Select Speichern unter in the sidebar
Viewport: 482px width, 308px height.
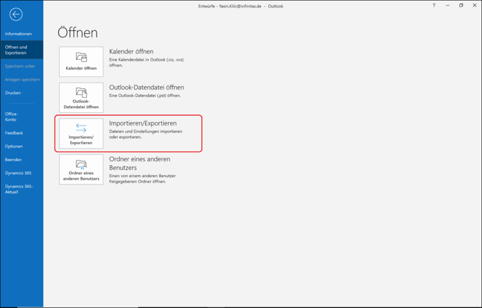pyautogui.click(x=20, y=66)
